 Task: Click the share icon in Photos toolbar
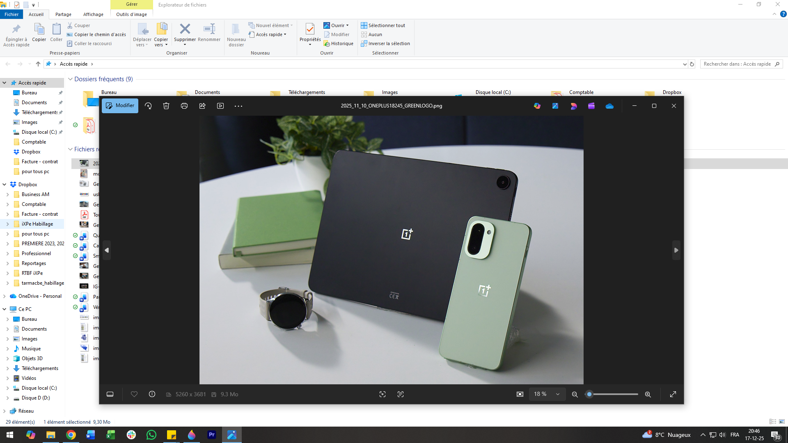tap(202, 106)
